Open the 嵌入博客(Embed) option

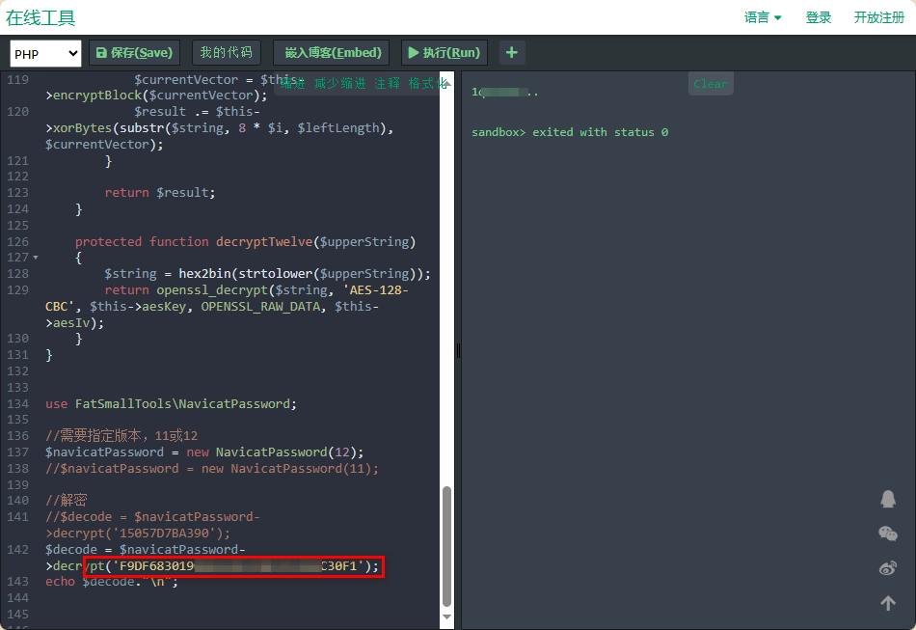[331, 53]
